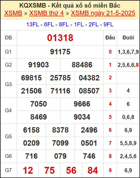Select the special prize number 01318
The height and width of the screenshot is (178, 140).
[x=60, y=38]
